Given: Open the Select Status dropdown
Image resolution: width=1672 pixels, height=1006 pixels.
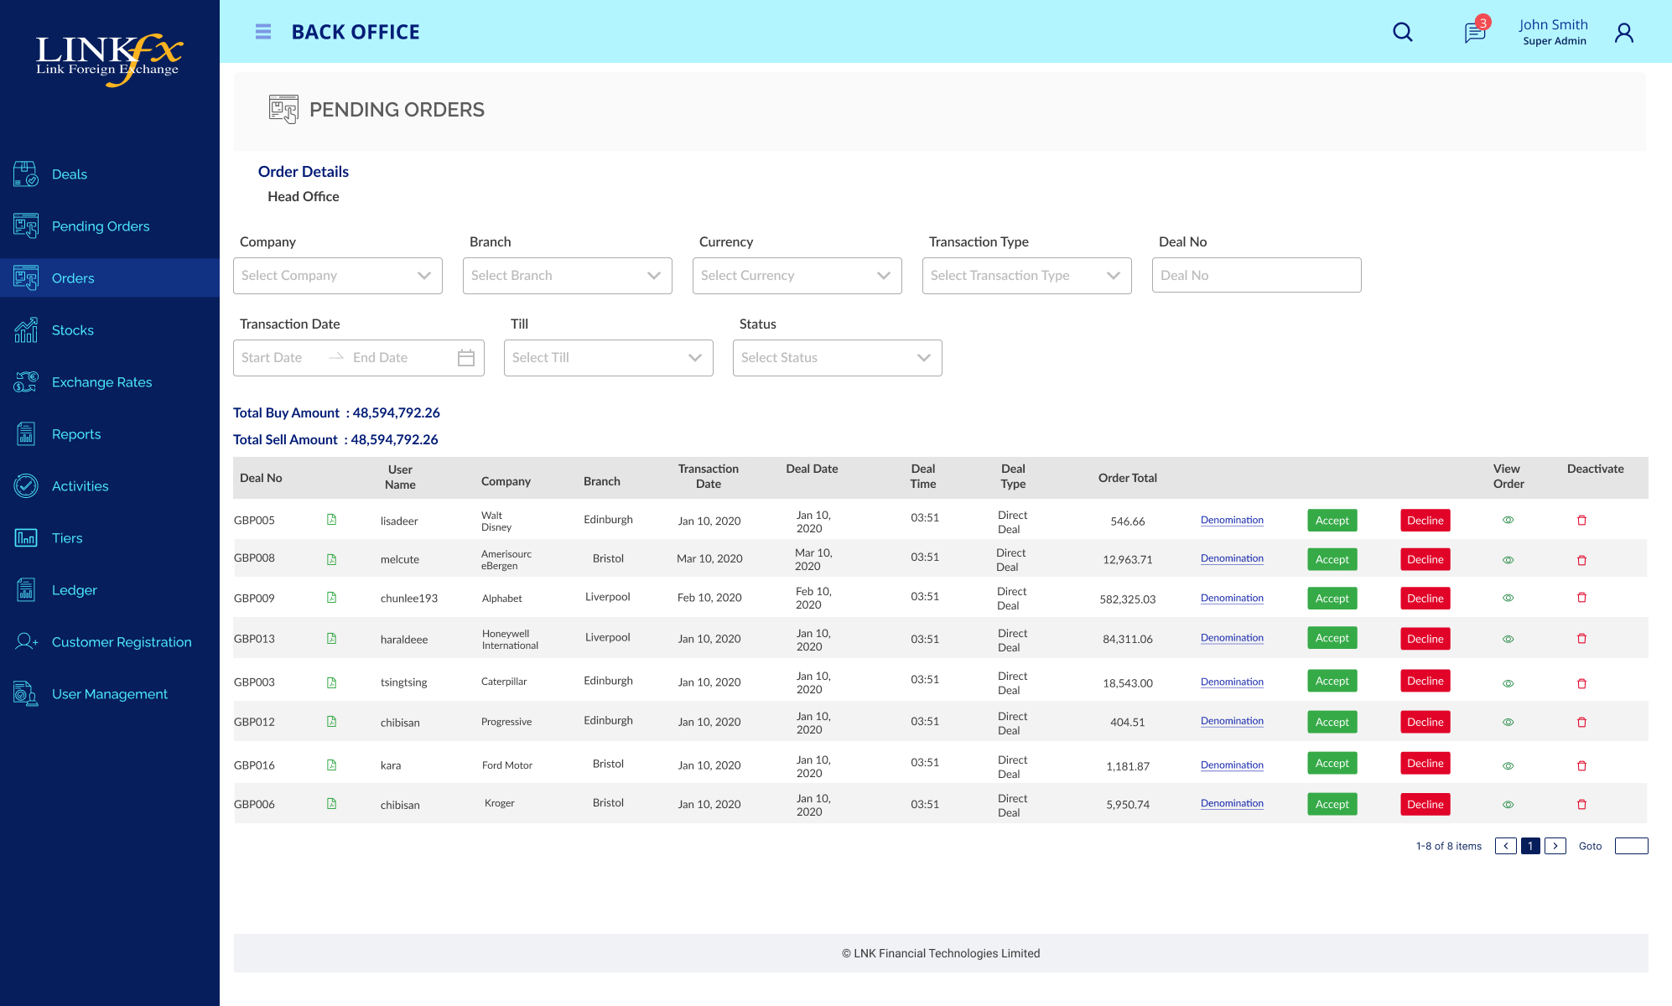Looking at the screenshot, I should pos(838,358).
